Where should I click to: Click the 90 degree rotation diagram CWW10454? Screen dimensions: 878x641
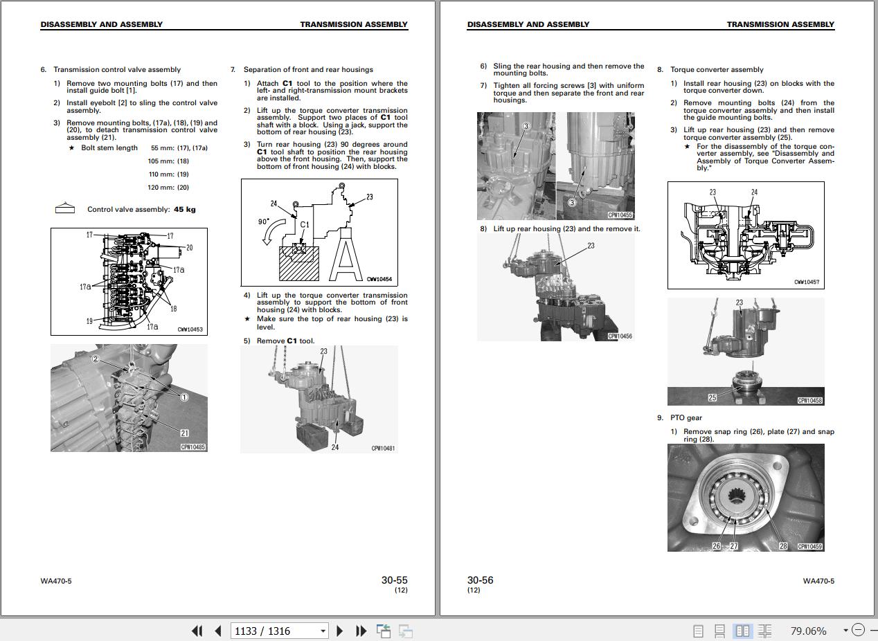click(319, 233)
